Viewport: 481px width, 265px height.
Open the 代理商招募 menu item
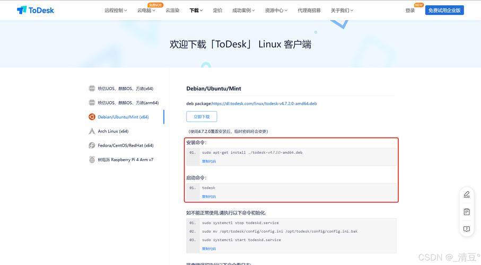tap(309, 11)
